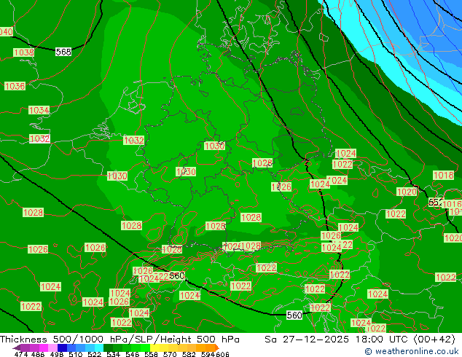Pick the cyan legend swatch
This screenshot has height=357, width=462.
(99, 348)
